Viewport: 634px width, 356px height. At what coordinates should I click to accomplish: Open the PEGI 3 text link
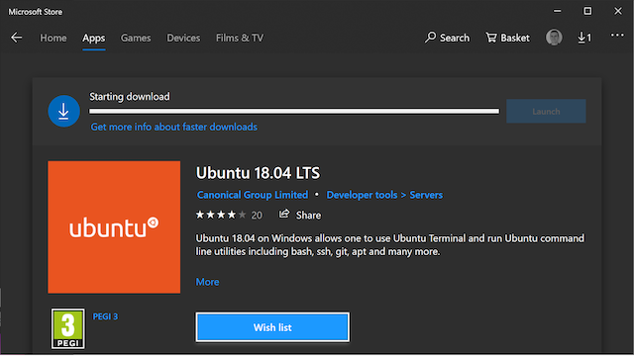tap(105, 316)
